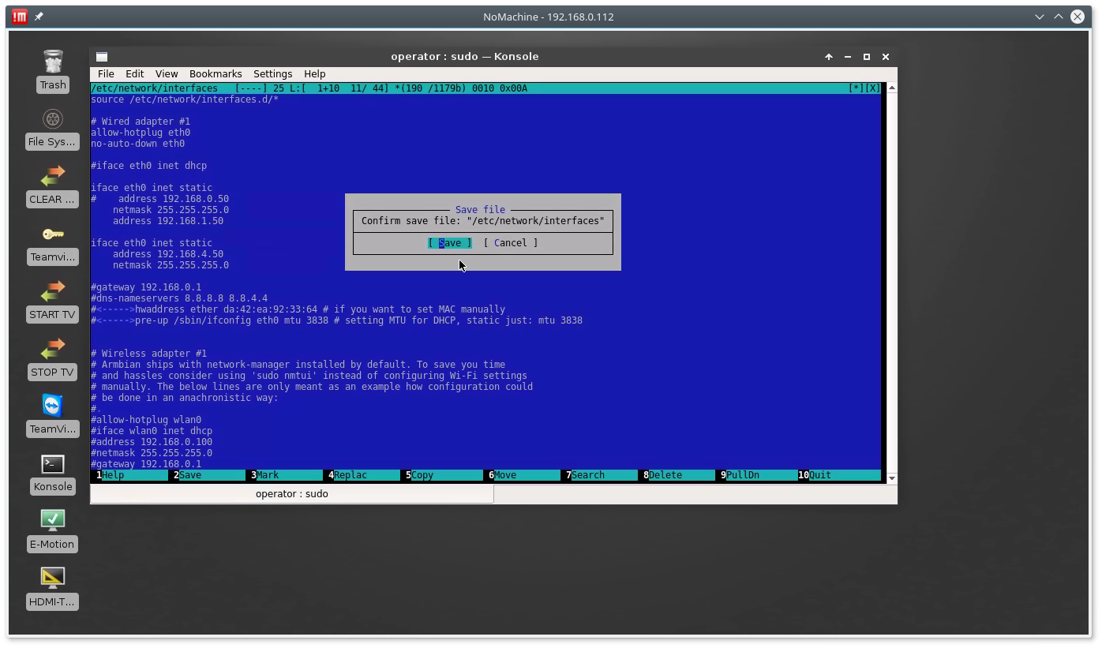The height and width of the screenshot is (648, 1102).
Task: Confirm with the Save button in dialog
Action: (x=449, y=243)
